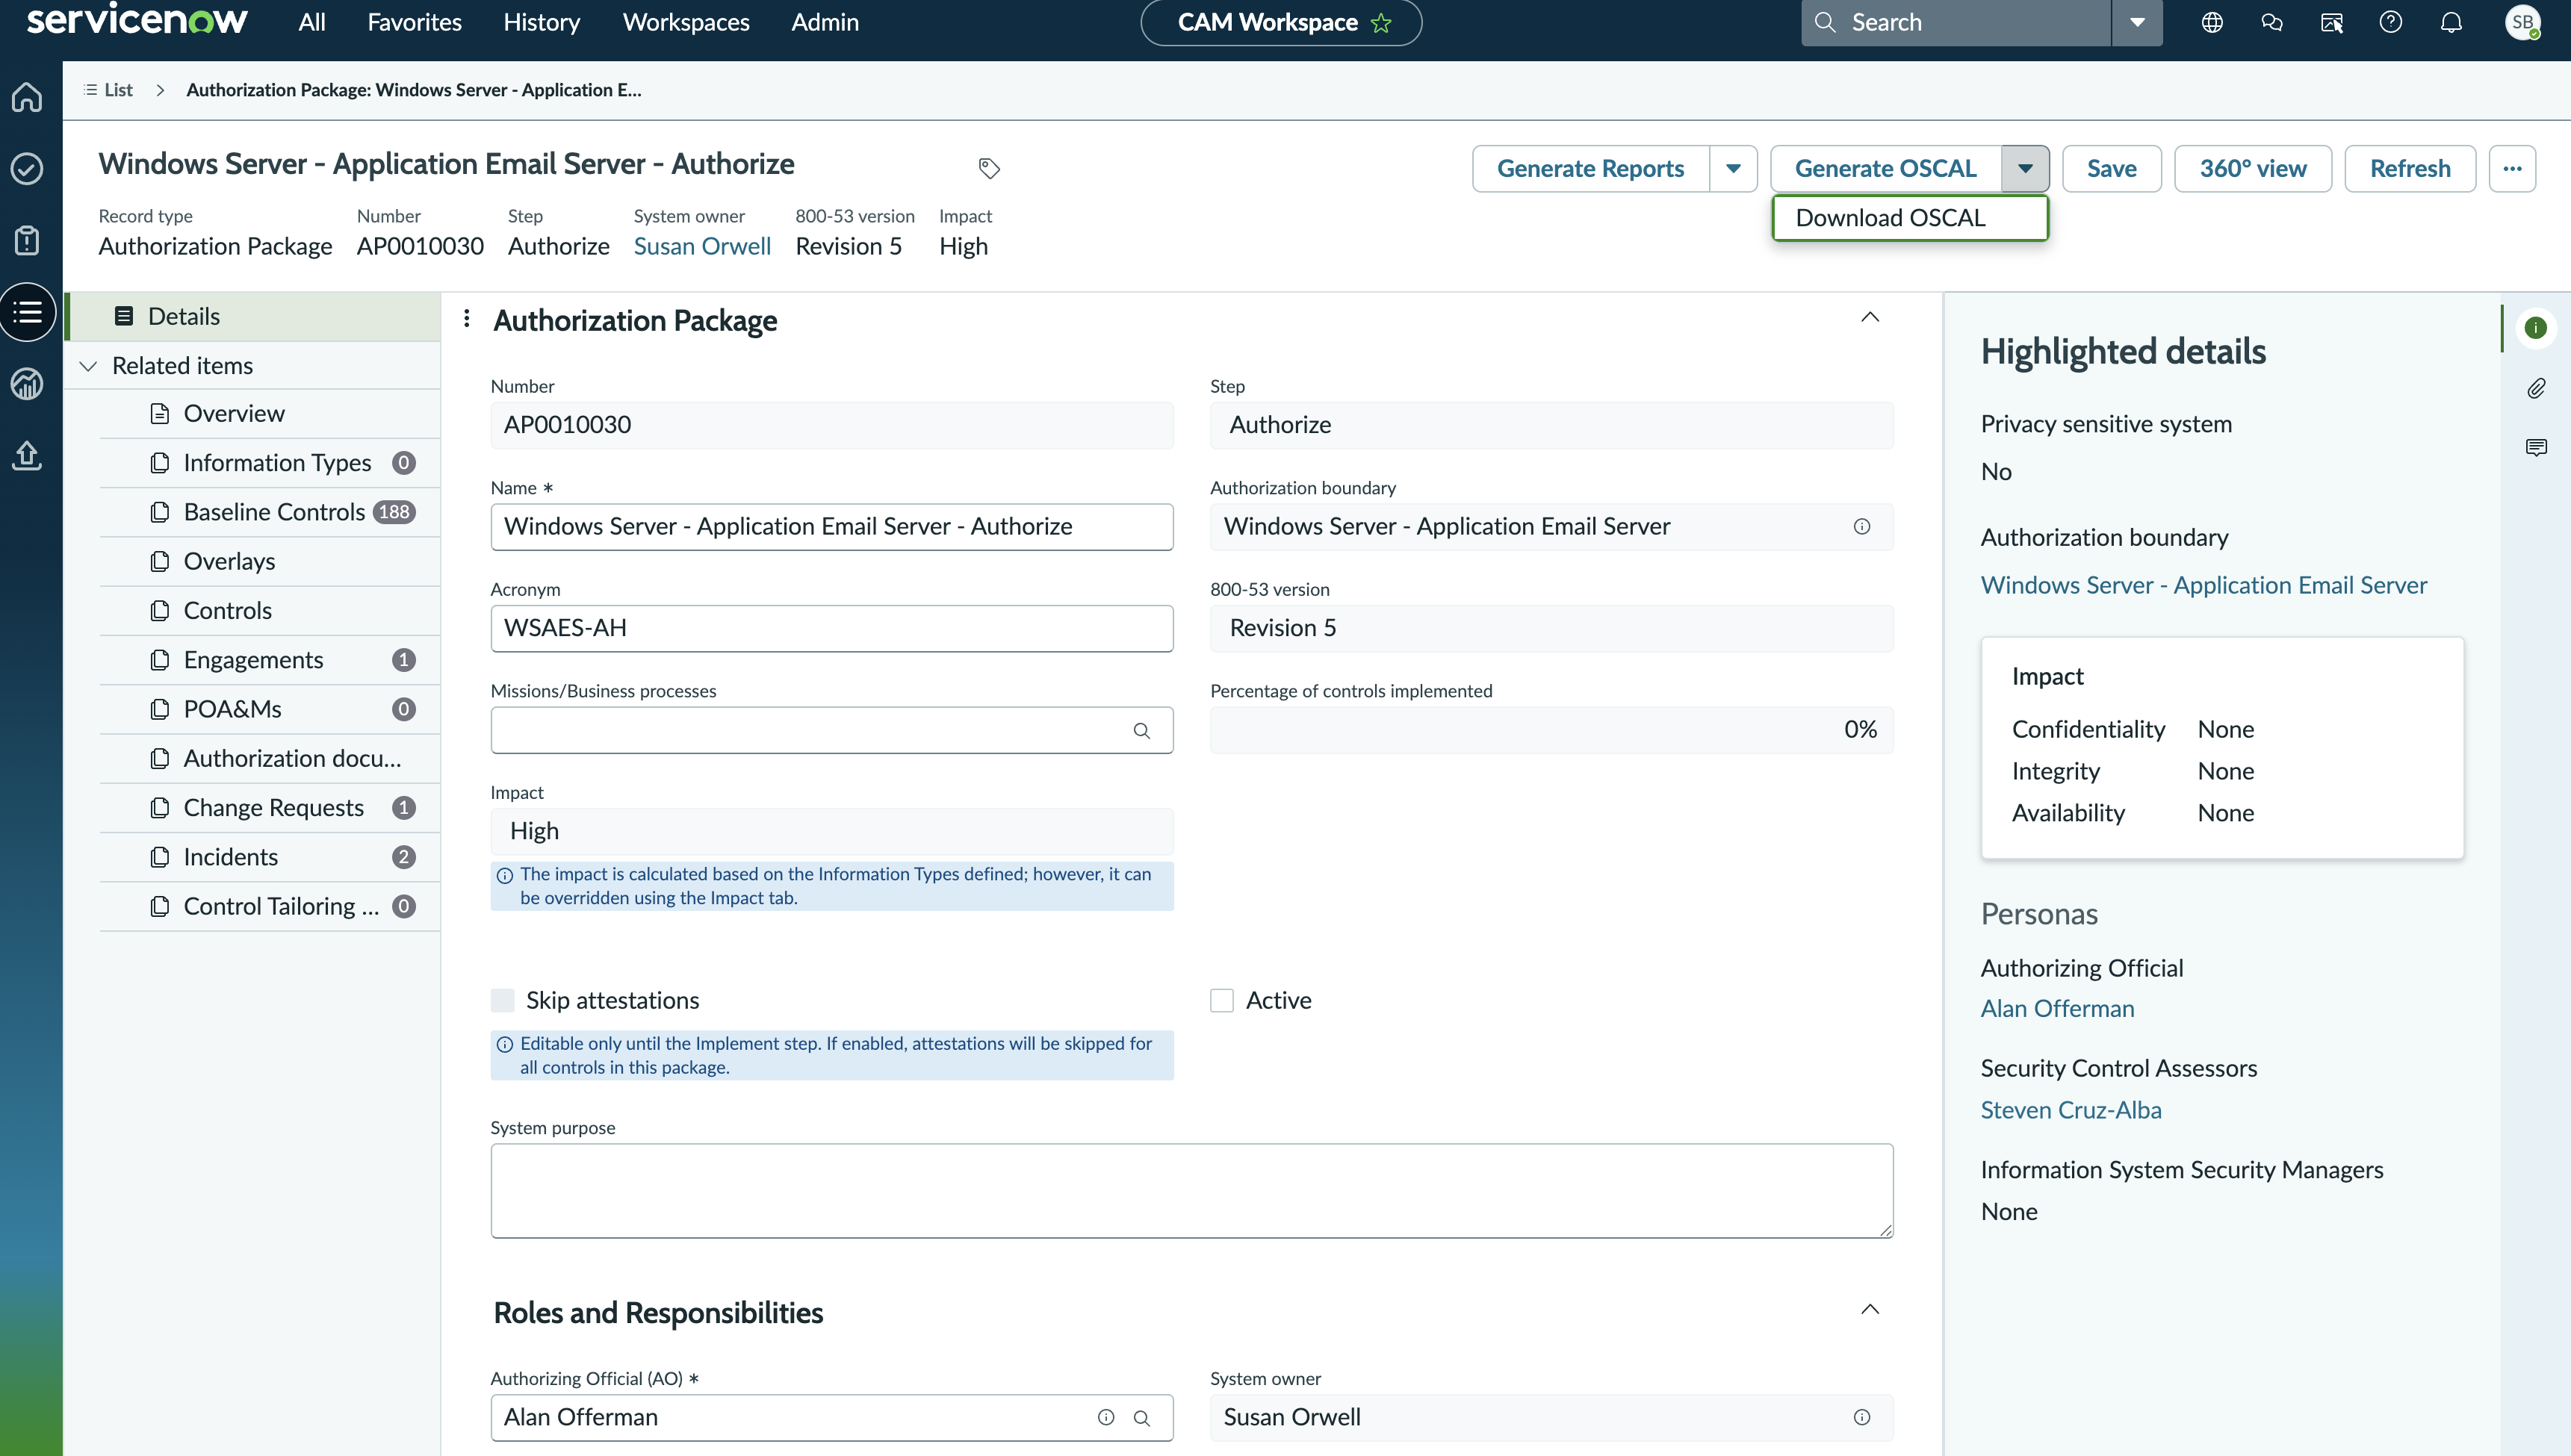Open the attachments paperclip icon

(x=2536, y=388)
